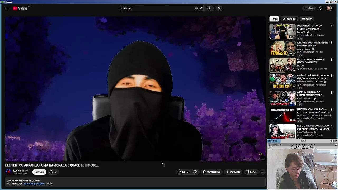Open 'FAZ O L! PREÇOS DO MERCADO' title

313,127
